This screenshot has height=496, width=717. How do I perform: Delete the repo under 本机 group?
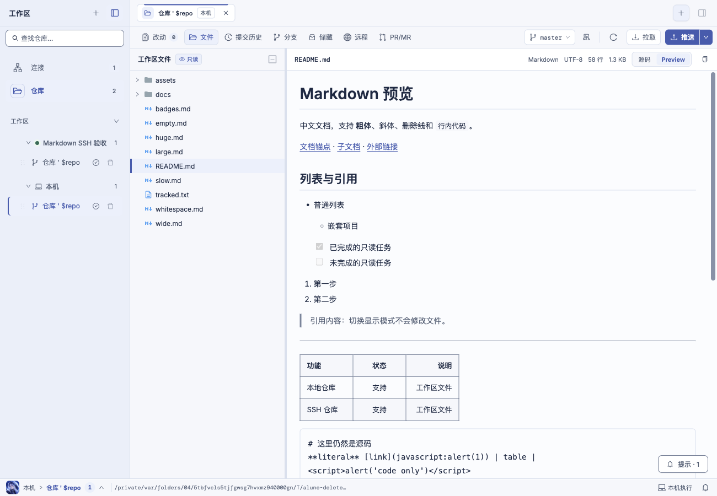click(x=110, y=206)
